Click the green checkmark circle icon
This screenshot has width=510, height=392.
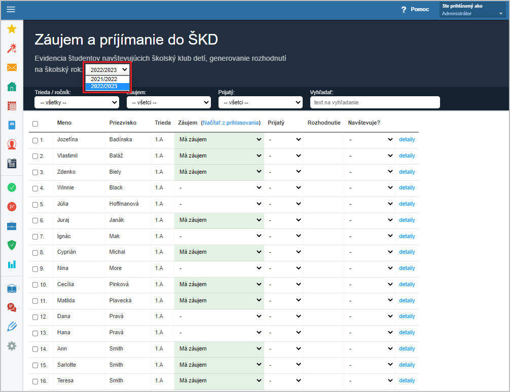pyautogui.click(x=12, y=187)
